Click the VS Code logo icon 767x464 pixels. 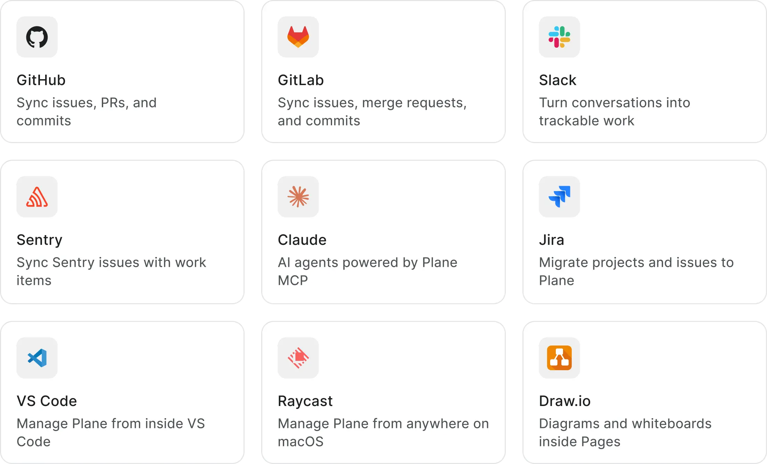[37, 358]
